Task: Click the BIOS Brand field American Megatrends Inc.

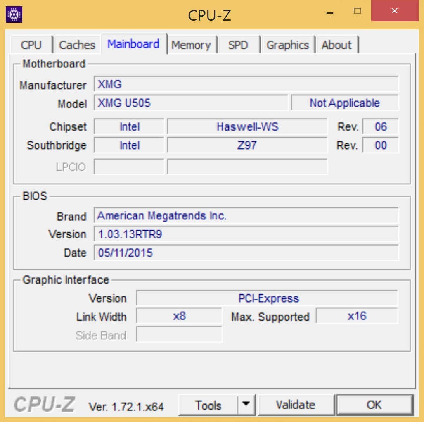Action: pyautogui.click(x=246, y=215)
